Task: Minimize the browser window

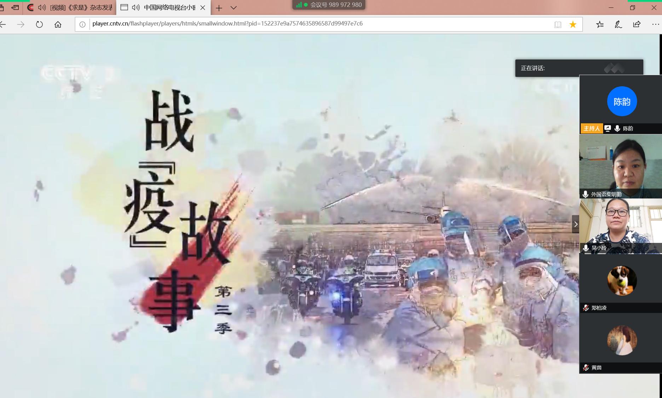Action: point(611,7)
